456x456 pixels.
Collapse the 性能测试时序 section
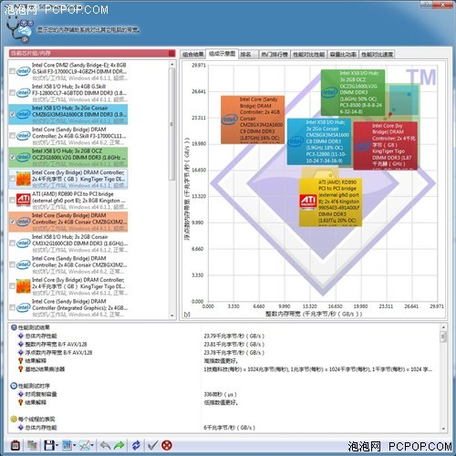tap(14, 386)
